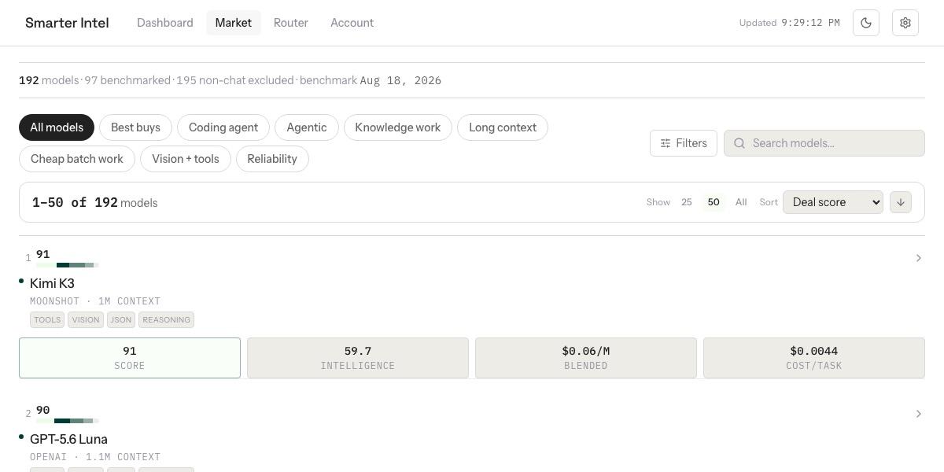Select the Cheap batch work chip
The width and height of the screenshot is (944, 472).
click(x=77, y=159)
